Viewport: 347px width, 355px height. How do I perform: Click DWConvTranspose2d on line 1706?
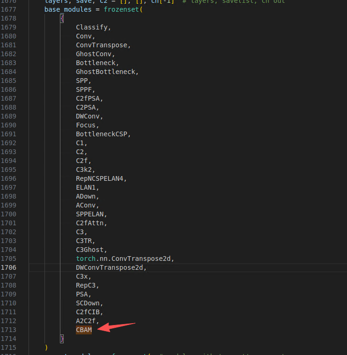110,267
